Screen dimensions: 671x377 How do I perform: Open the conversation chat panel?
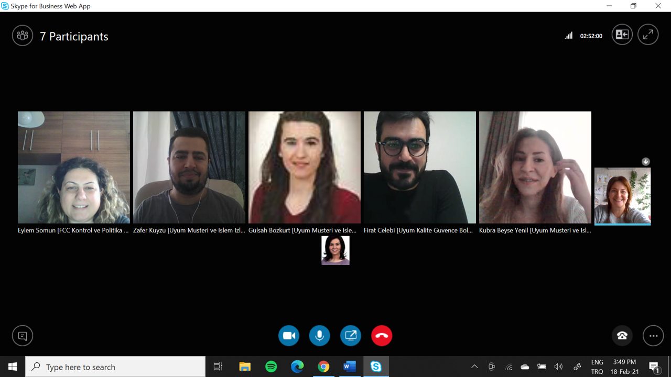click(x=23, y=336)
